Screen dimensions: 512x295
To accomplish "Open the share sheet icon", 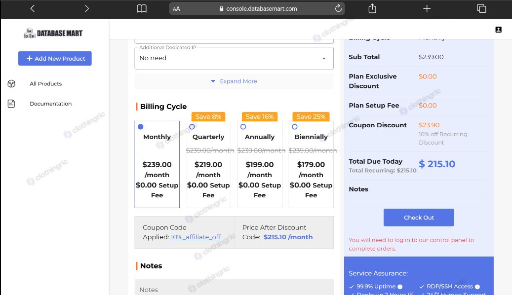I will click(372, 8).
